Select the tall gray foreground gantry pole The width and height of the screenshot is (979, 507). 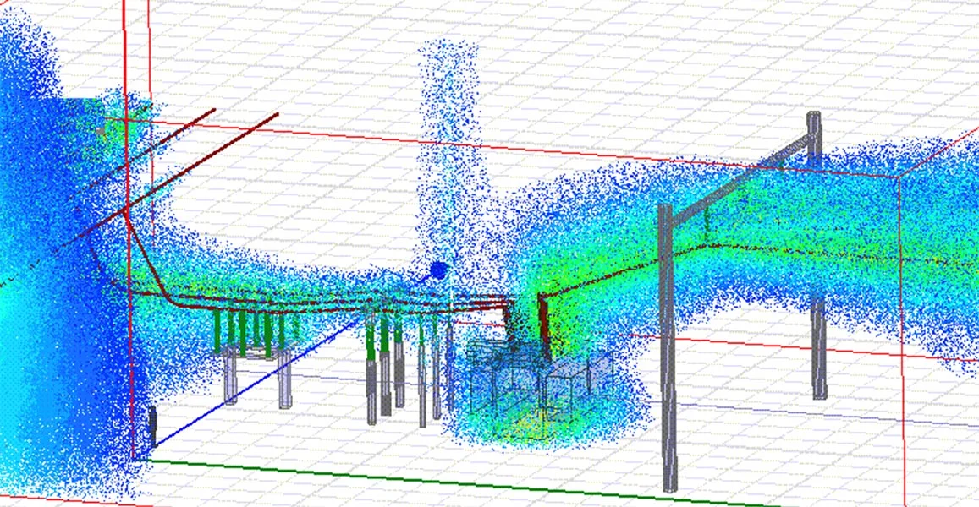[x=668, y=355]
